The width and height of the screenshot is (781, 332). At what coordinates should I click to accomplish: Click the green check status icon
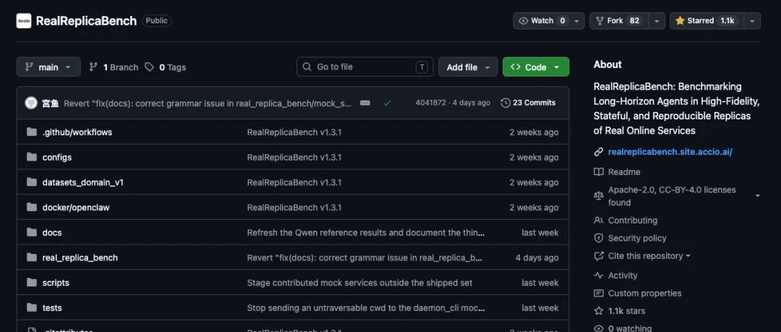click(387, 103)
